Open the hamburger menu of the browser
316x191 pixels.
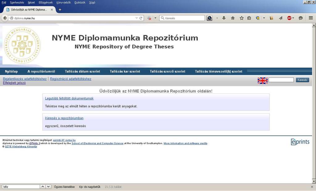pyautogui.click(x=311, y=18)
